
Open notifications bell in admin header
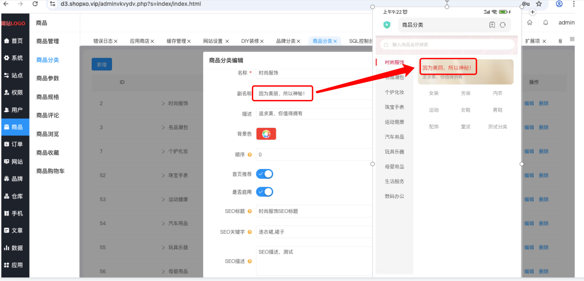pos(545,23)
